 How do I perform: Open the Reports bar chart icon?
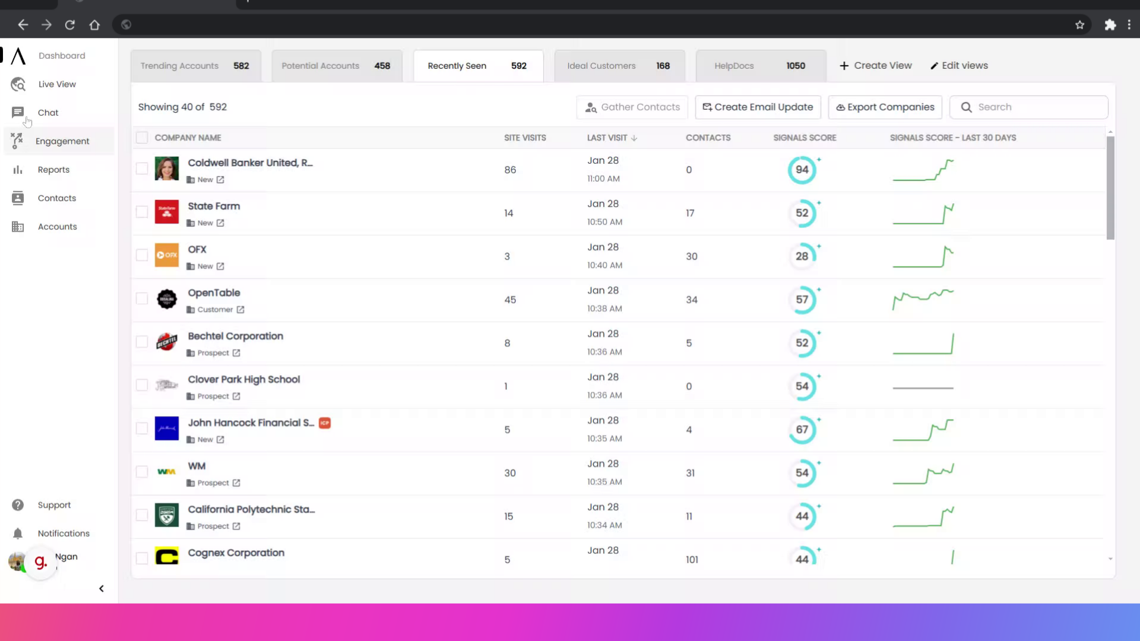click(x=18, y=170)
